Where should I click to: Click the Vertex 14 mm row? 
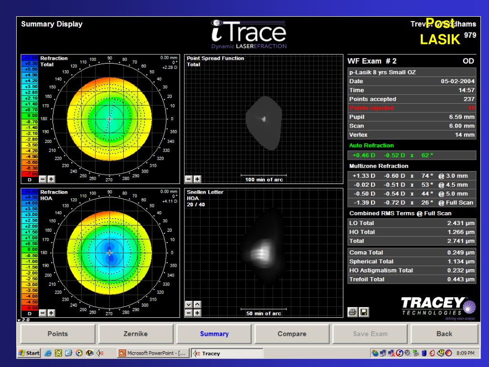point(412,135)
